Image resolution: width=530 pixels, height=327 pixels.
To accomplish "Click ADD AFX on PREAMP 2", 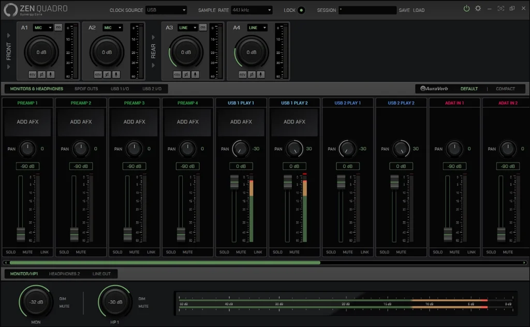I will point(81,122).
